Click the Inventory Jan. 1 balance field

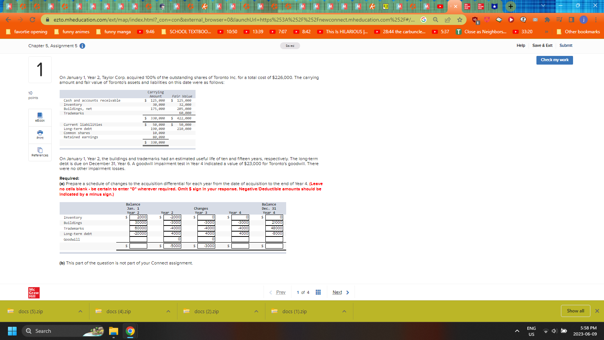pyautogui.click(x=138, y=217)
